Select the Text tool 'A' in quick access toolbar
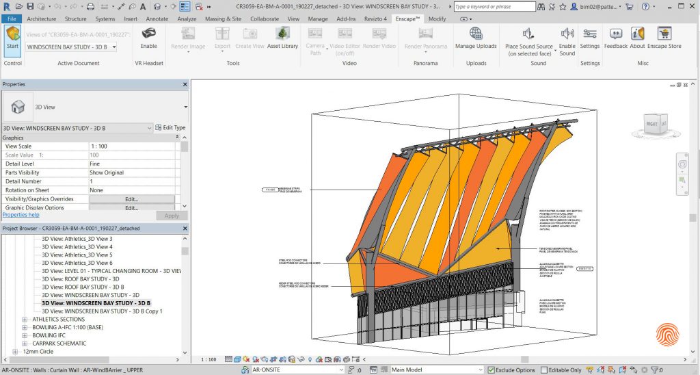This screenshot has width=700, height=375. 143,7
